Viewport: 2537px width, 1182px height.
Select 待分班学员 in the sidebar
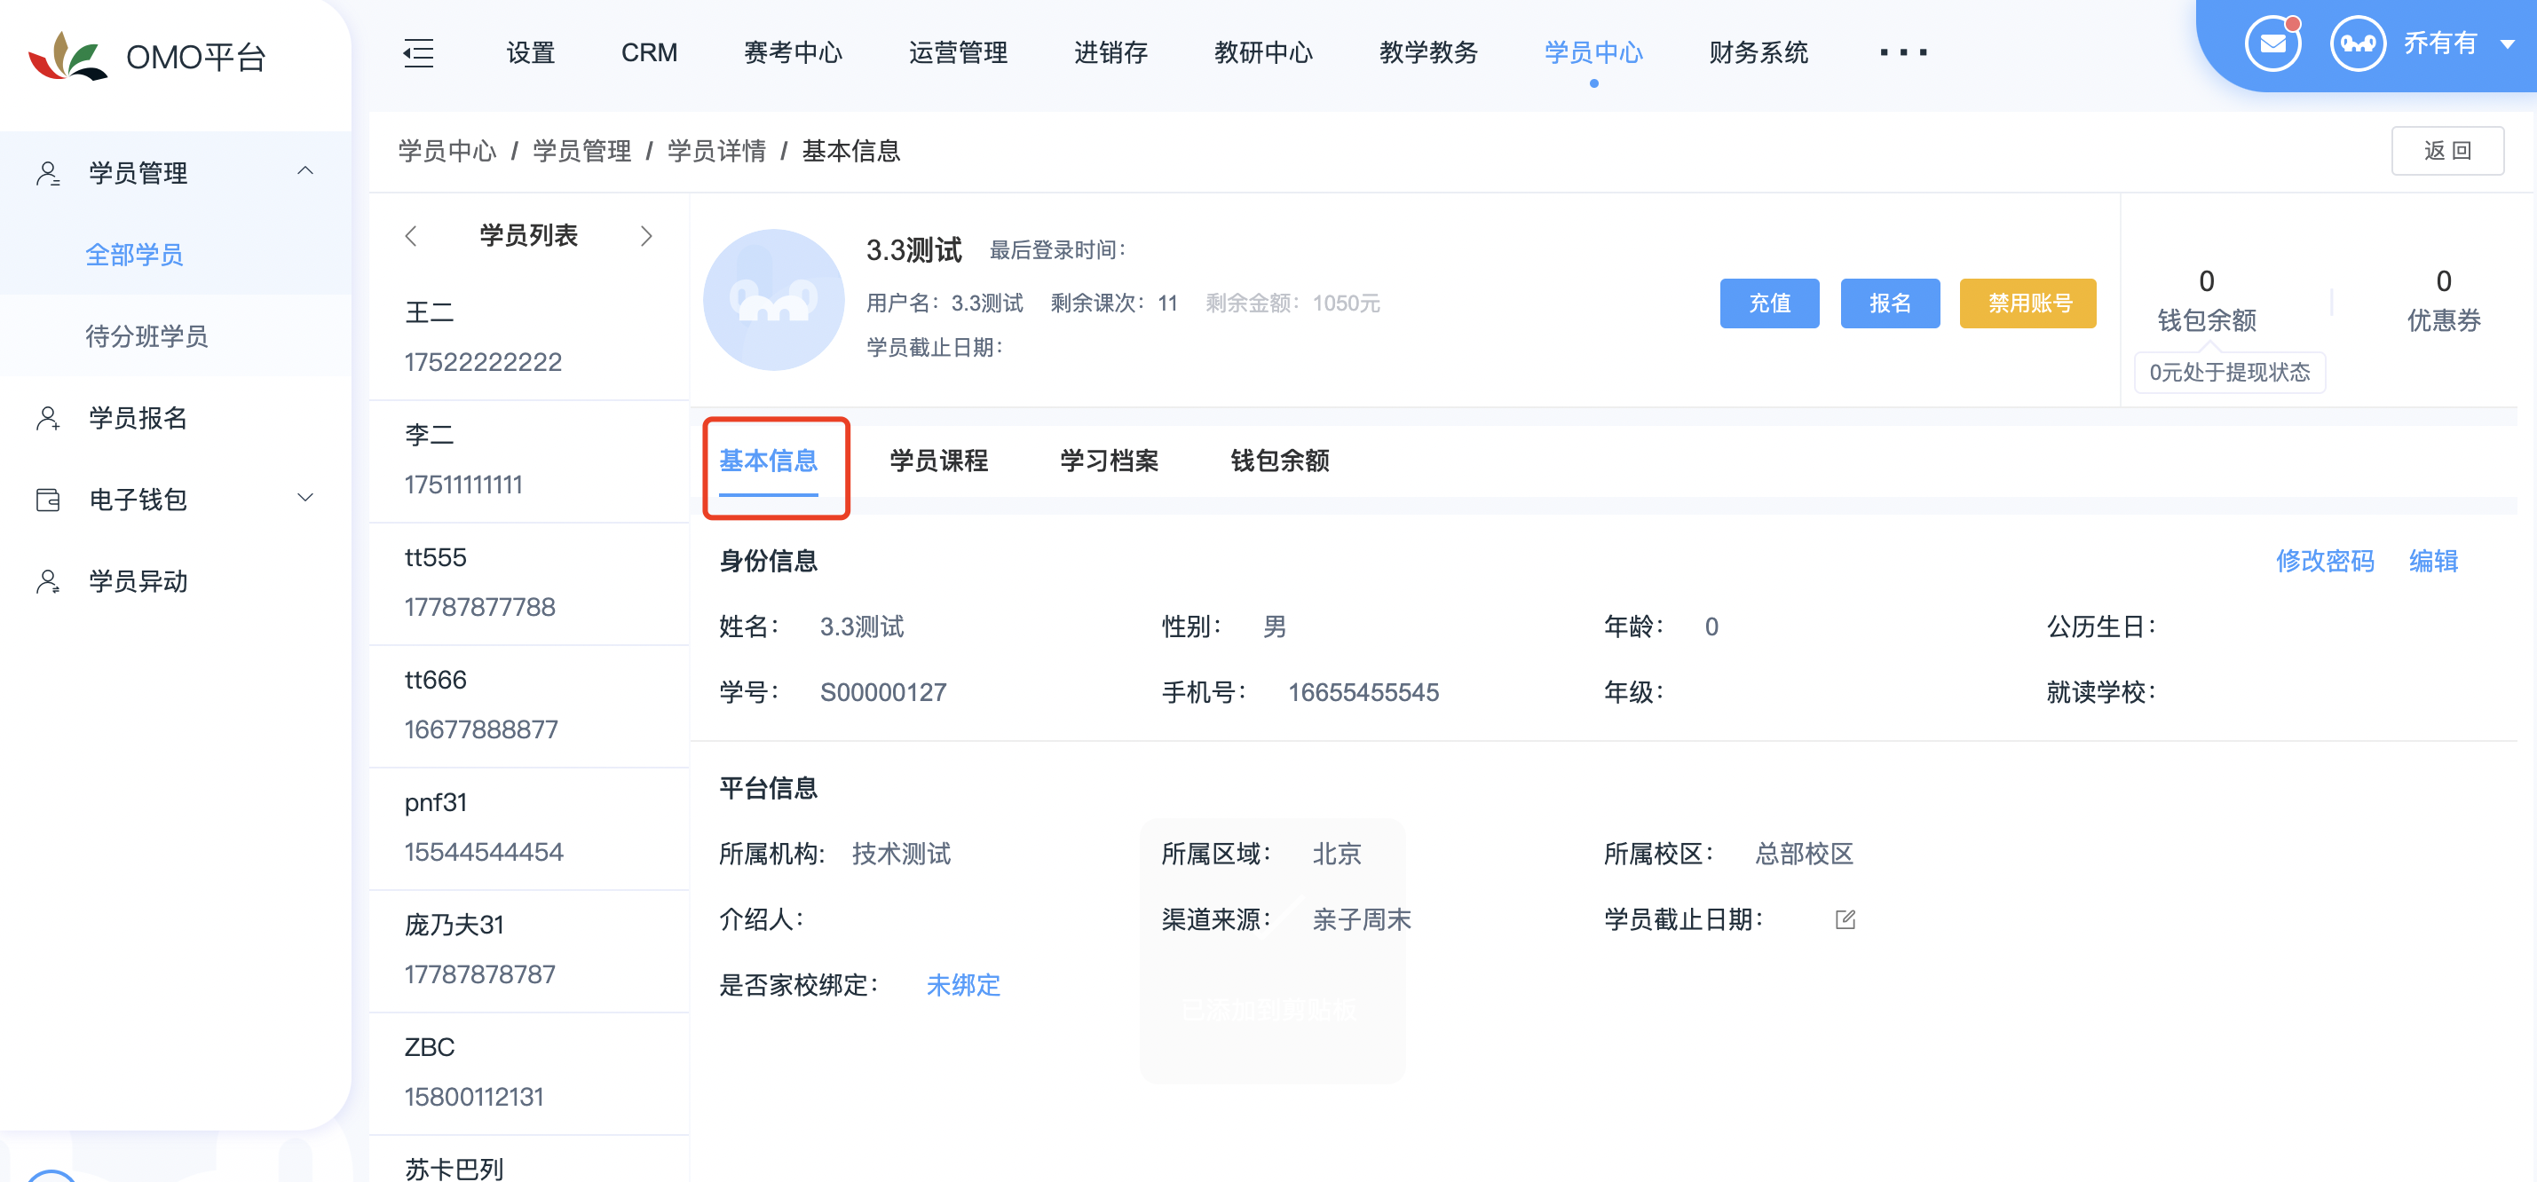click(146, 336)
